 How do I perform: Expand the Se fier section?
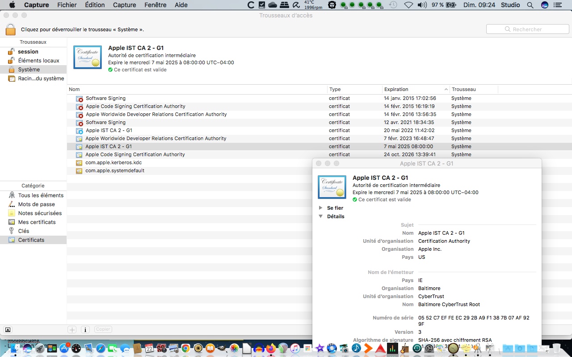pos(320,208)
